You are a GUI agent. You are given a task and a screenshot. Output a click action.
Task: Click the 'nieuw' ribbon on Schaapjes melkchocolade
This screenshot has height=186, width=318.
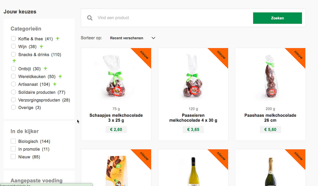point(144,55)
